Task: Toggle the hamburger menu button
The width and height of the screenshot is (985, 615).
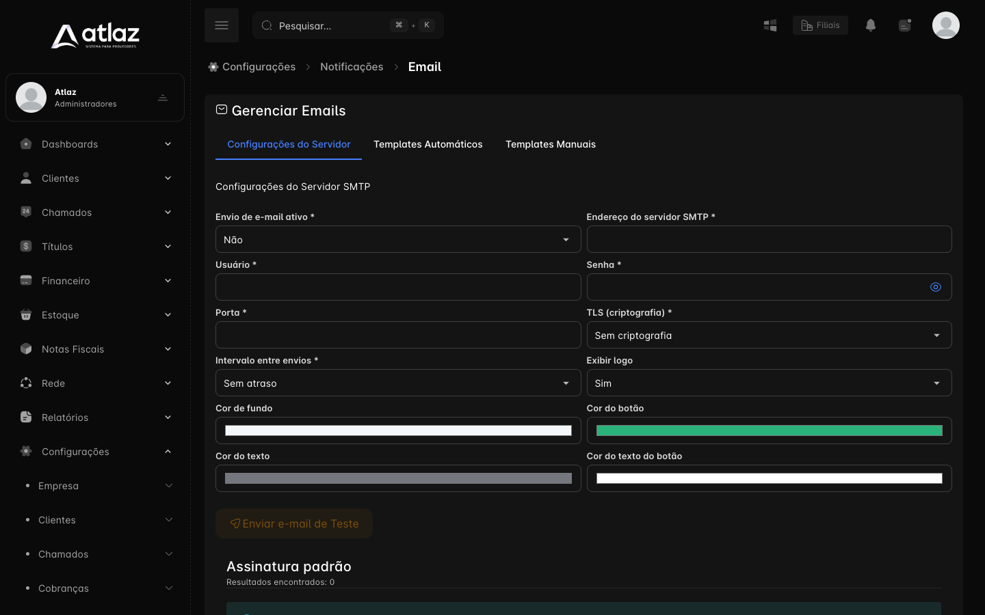Action: [x=222, y=25]
